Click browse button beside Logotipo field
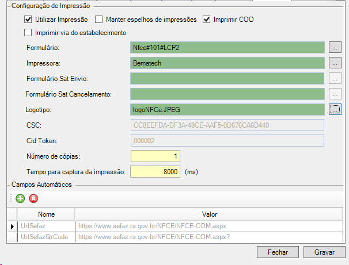 336,108
